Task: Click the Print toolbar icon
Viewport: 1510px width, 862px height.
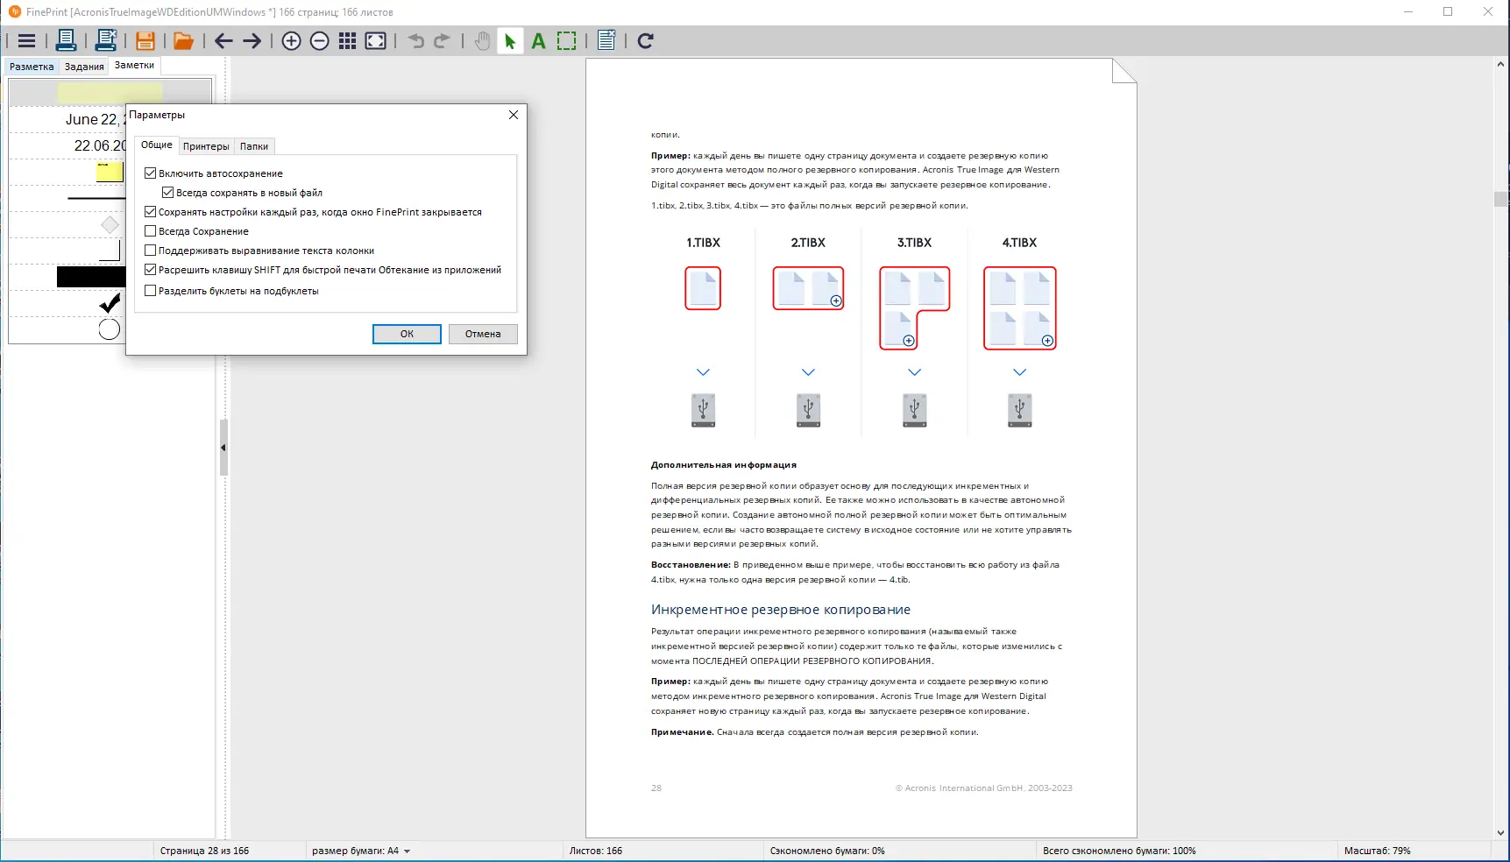Action: (x=66, y=40)
